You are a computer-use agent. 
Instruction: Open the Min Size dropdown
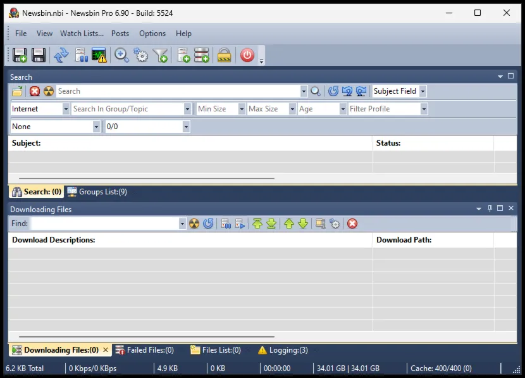tap(242, 109)
